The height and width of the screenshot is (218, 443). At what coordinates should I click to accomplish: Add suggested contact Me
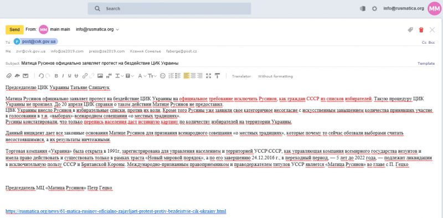[x=8, y=51]
